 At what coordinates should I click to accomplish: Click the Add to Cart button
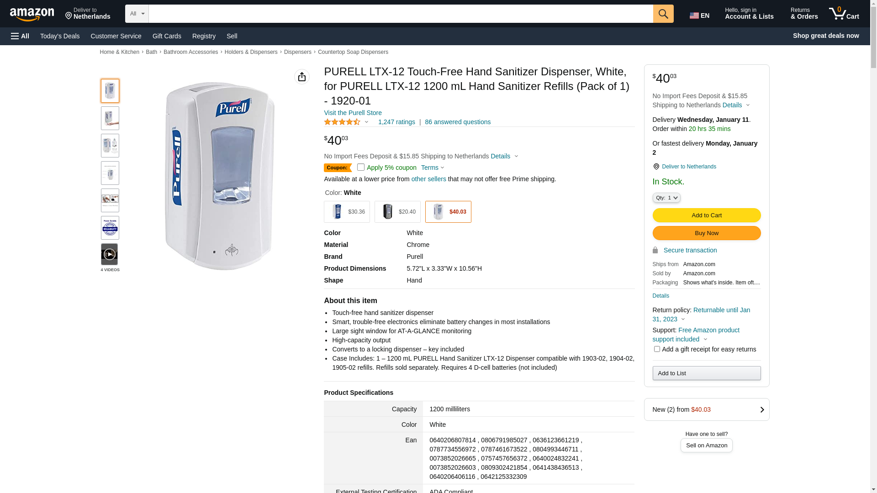pyautogui.click(x=706, y=215)
